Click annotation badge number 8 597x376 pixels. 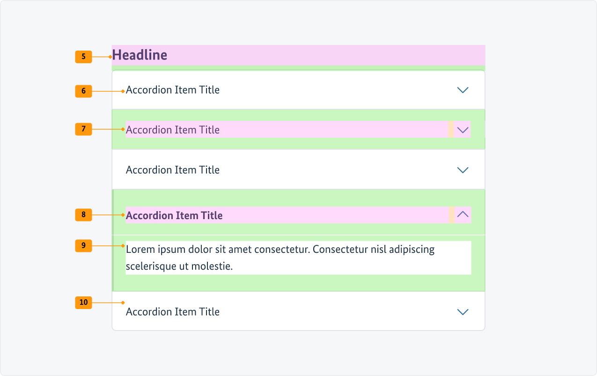pyautogui.click(x=83, y=215)
